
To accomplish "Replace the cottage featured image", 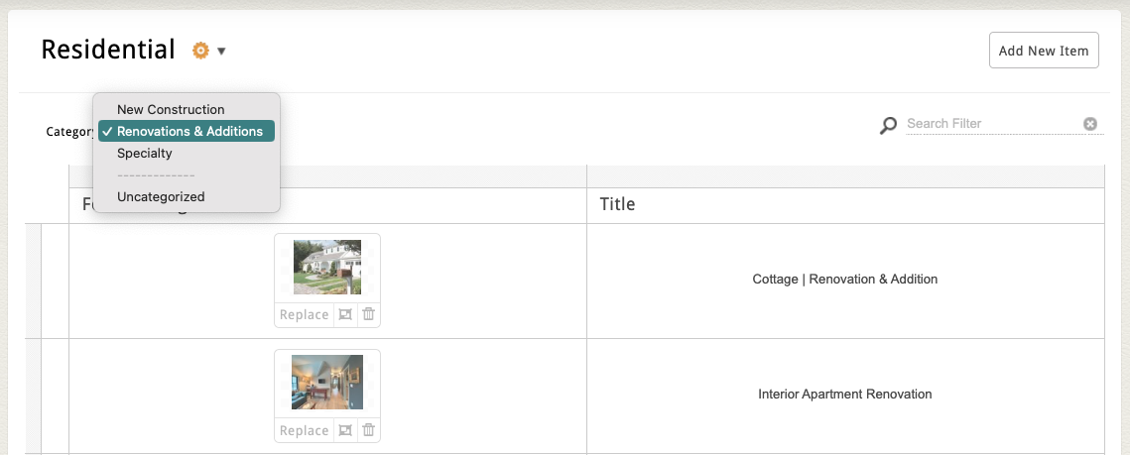I will [x=304, y=314].
